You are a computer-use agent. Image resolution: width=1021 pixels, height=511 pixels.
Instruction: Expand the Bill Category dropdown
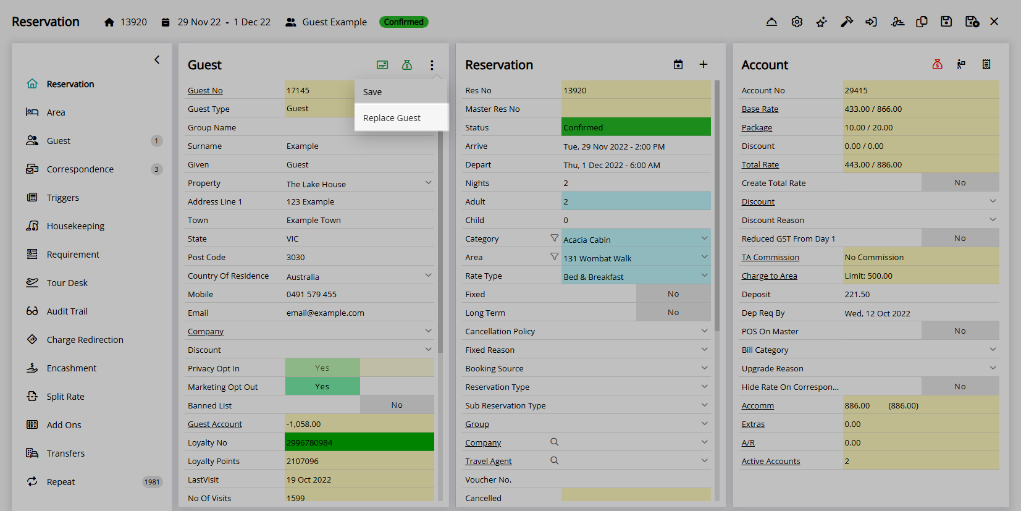[x=993, y=349]
